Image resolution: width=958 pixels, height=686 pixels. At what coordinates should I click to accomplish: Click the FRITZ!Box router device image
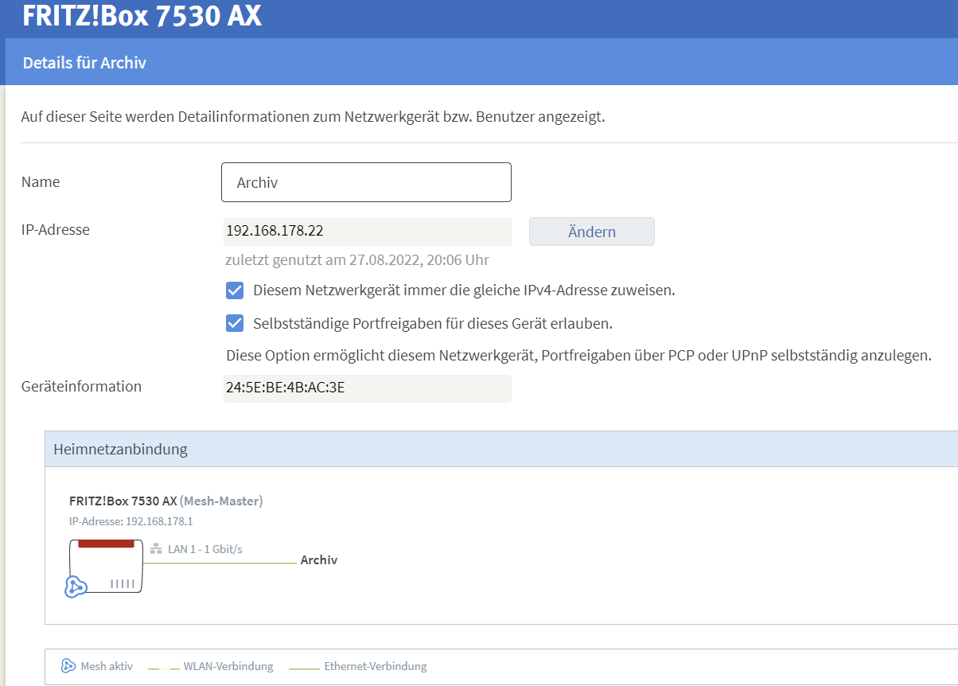point(107,566)
